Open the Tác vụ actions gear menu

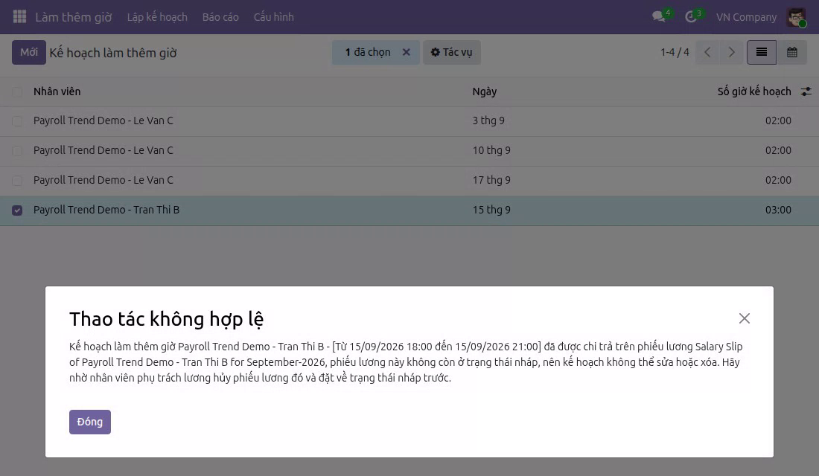tap(452, 52)
